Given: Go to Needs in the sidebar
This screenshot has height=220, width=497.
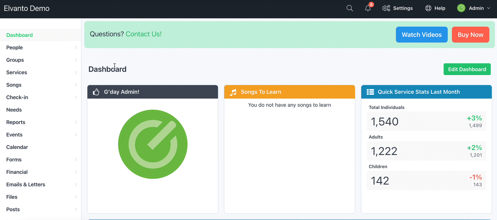Looking at the screenshot, I should click(41, 110).
